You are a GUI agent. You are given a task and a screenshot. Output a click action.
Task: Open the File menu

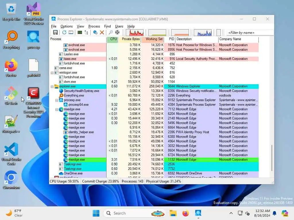[54, 26]
